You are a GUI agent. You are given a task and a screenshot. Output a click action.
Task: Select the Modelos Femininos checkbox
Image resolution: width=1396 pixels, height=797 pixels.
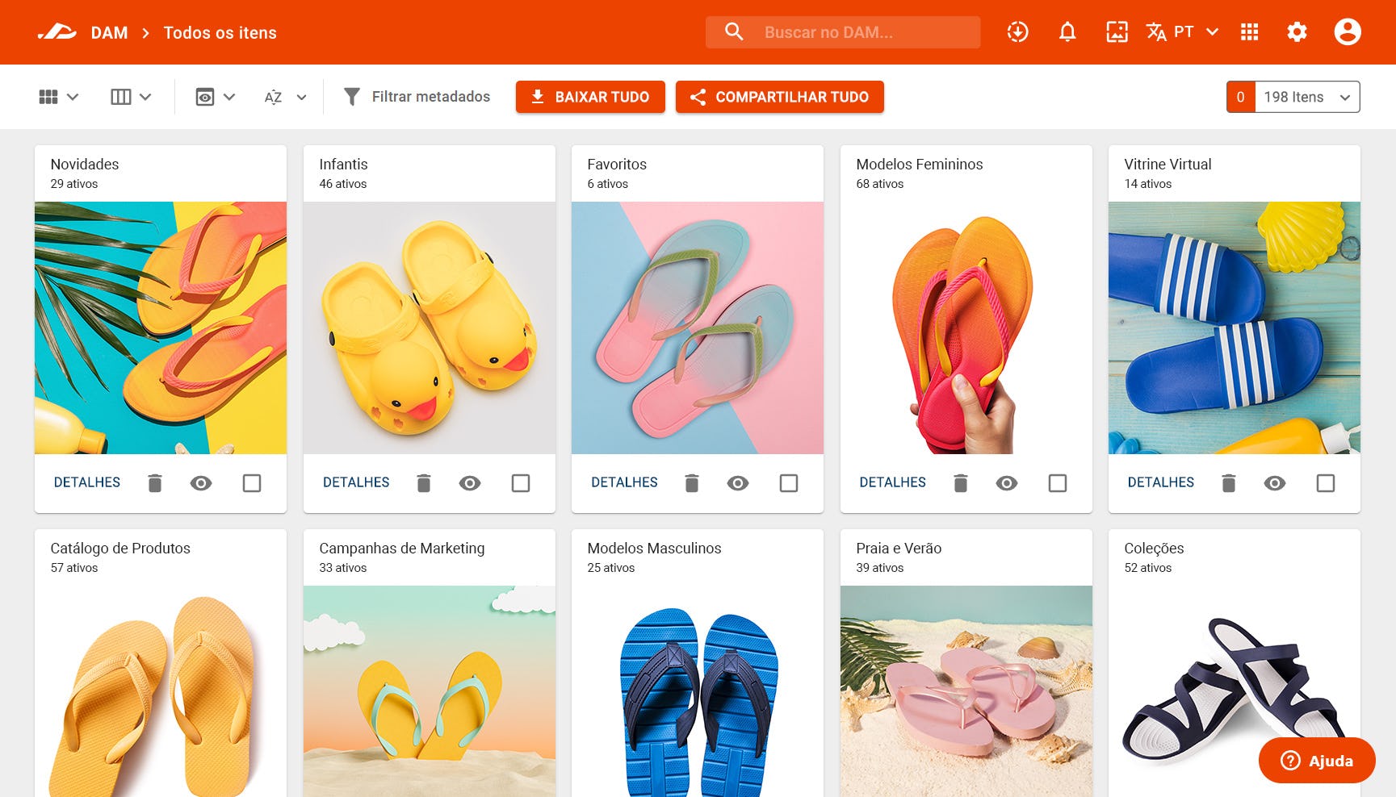coord(1058,483)
